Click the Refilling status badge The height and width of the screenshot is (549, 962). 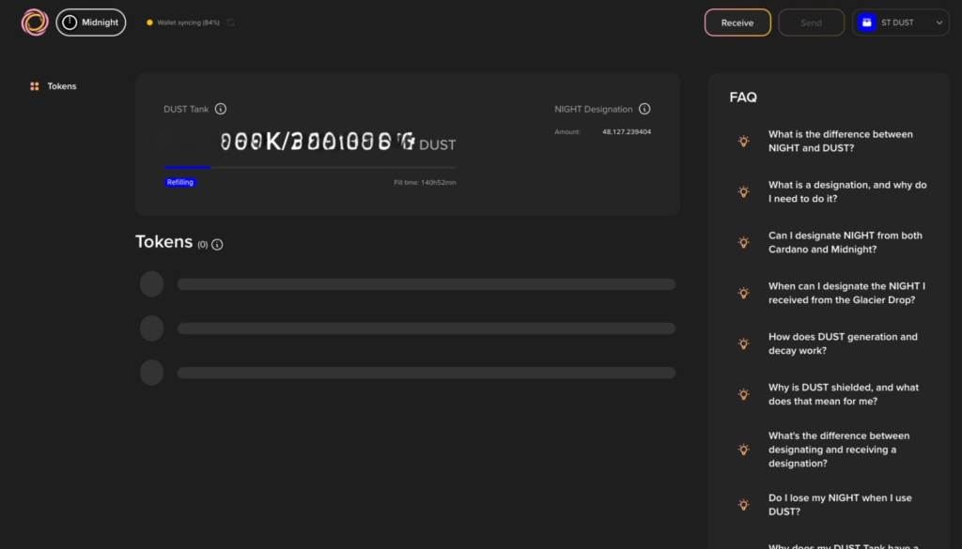click(x=180, y=182)
